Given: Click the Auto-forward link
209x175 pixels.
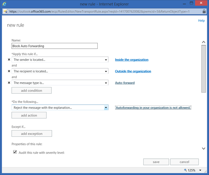Looking at the screenshot, I should (x=125, y=83).
